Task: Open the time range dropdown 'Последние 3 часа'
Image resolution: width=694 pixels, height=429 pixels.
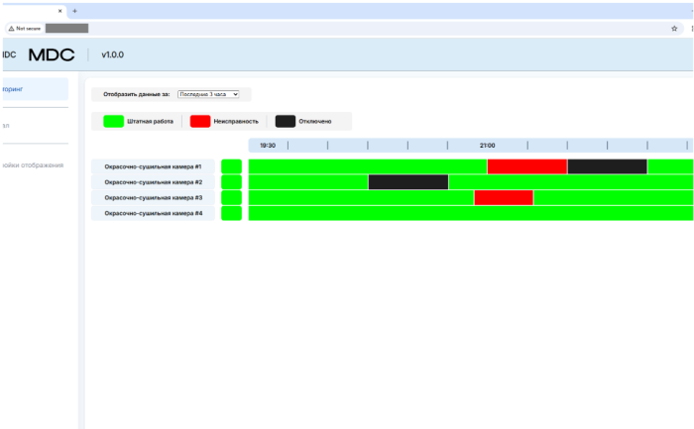Action: (x=208, y=94)
